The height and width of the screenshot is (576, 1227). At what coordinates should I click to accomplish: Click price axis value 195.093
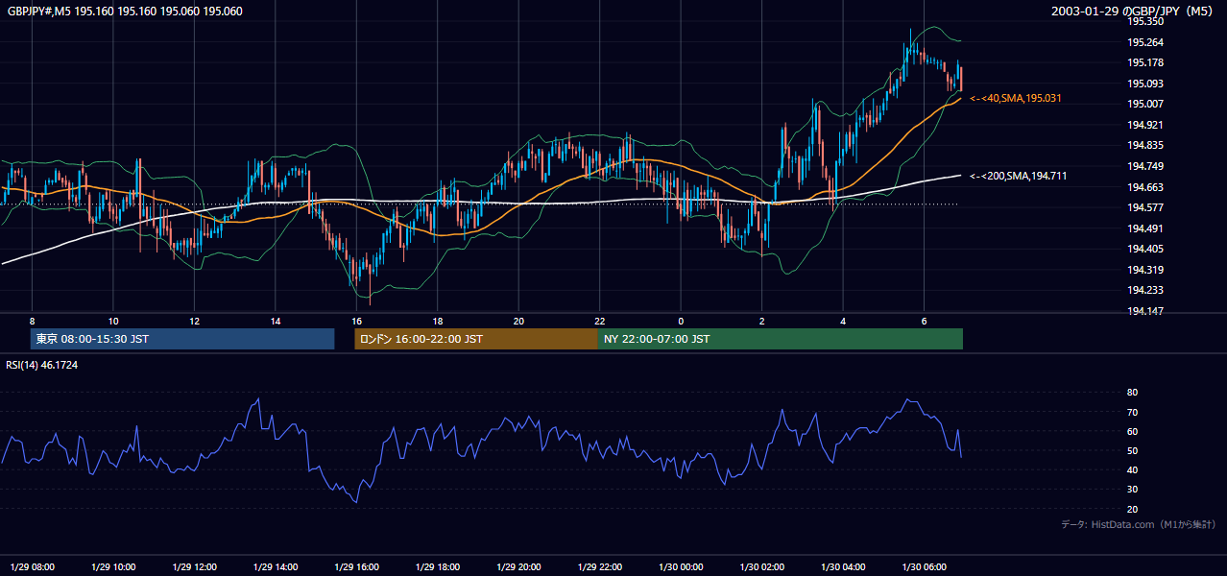(1145, 84)
